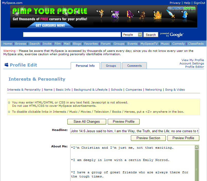Click Save All Changes

point(87,121)
